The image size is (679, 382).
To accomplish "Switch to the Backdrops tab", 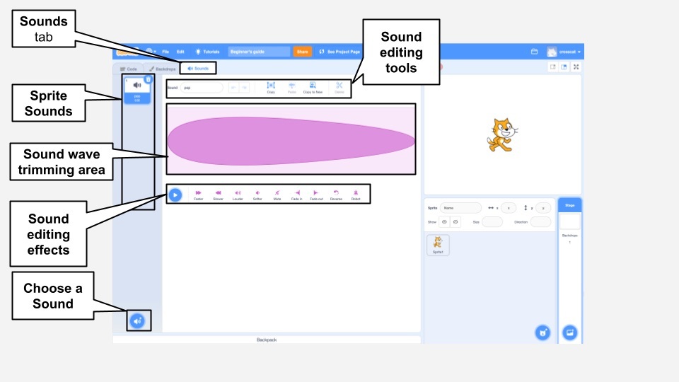I will 163,69.
